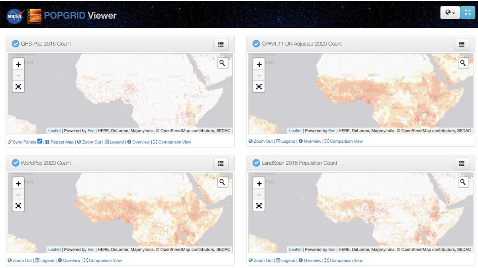Open Overview for LandScan panel

click(310, 260)
